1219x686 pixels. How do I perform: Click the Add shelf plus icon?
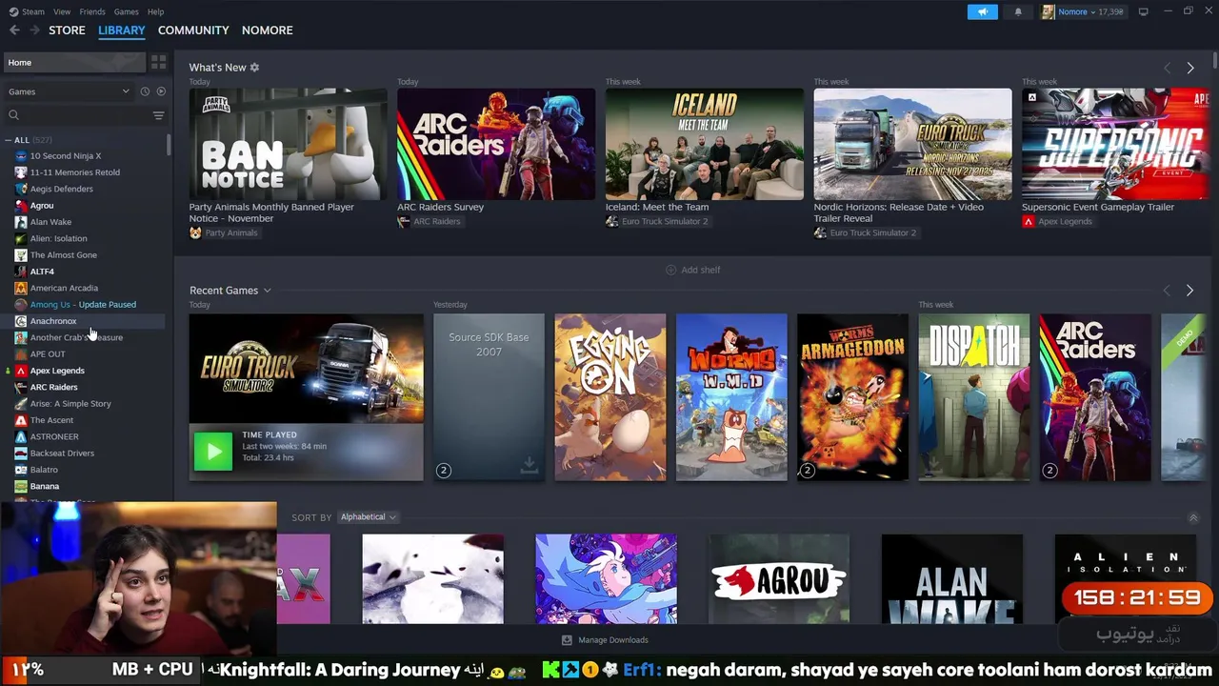tap(670, 270)
